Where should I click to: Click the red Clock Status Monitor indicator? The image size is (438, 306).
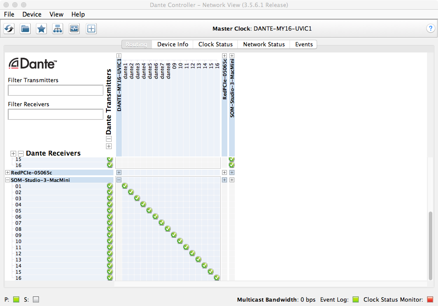tap(430, 299)
